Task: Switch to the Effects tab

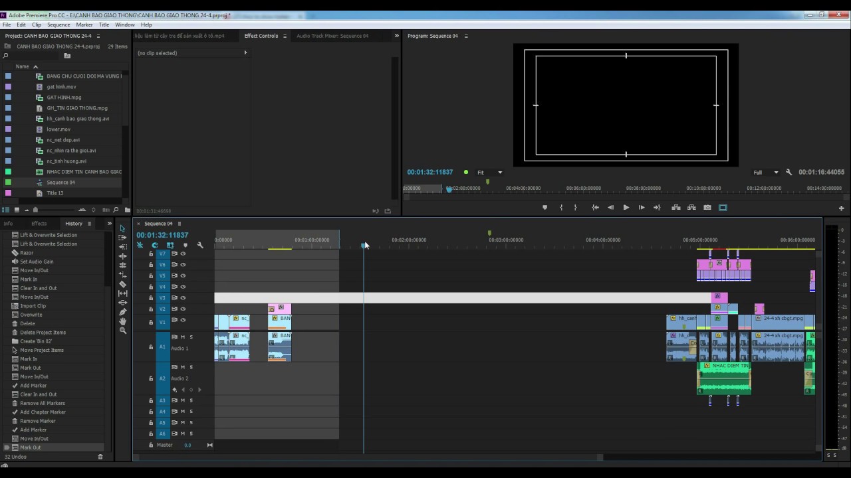Action: (x=39, y=224)
